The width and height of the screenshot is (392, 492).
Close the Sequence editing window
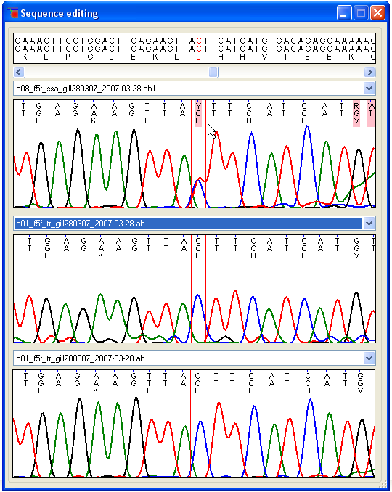(377, 13)
